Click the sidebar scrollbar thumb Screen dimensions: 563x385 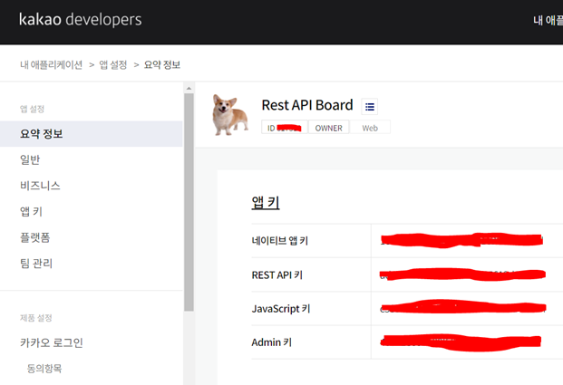[x=189, y=202]
